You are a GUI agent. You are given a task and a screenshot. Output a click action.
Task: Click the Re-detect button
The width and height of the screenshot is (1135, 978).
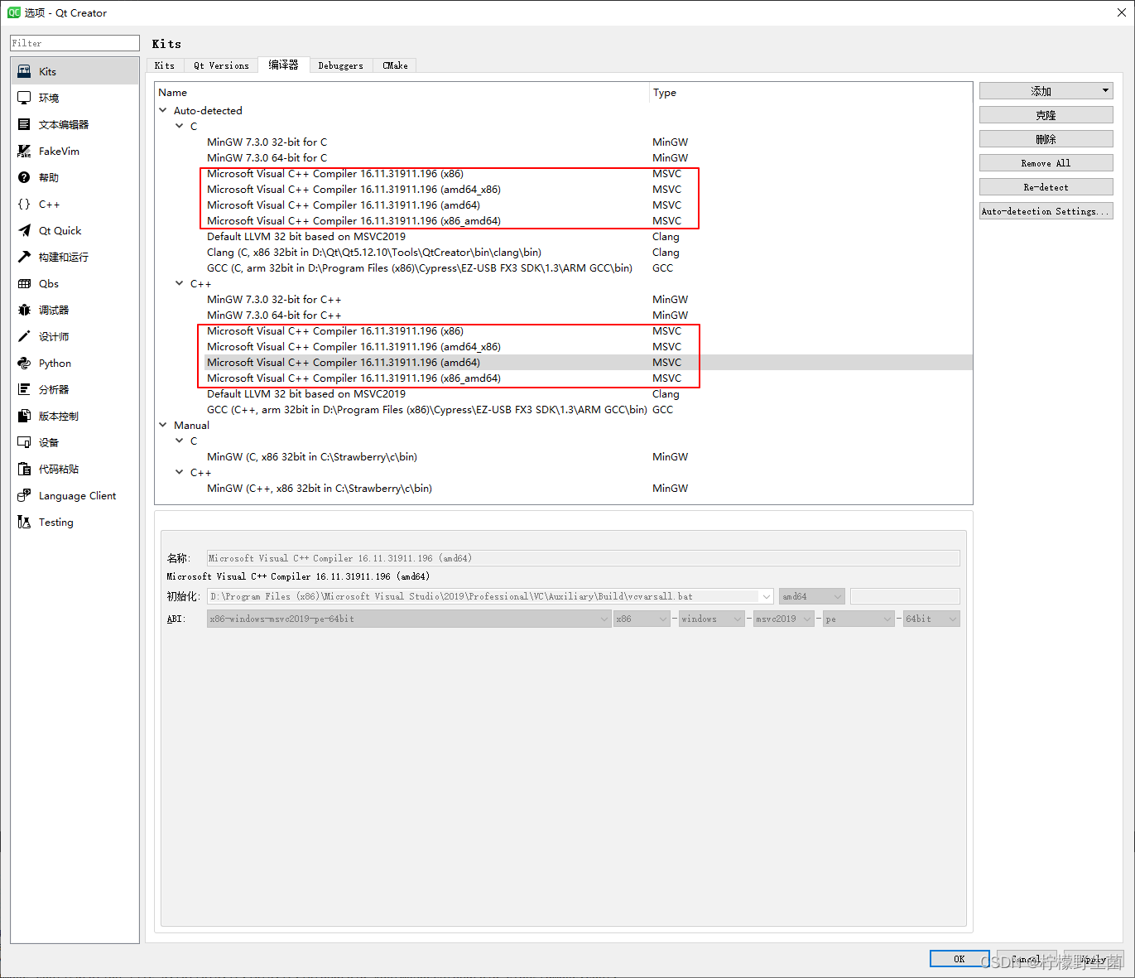[x=1046, y=187]
